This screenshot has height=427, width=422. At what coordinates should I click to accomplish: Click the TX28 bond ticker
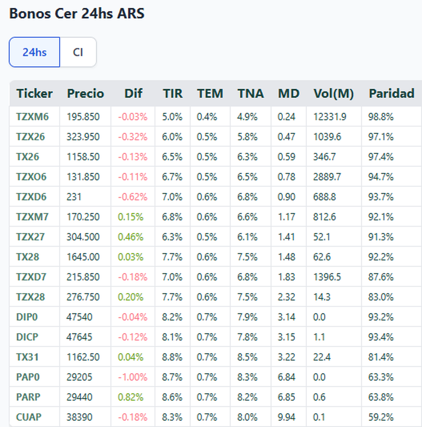(28, 257)
